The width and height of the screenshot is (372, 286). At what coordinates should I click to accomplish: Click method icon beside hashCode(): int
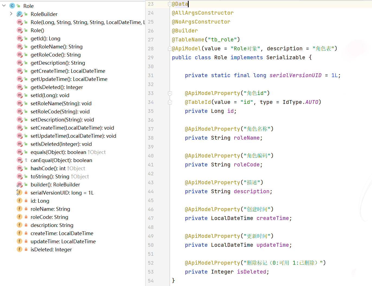[x=20, y=168]
